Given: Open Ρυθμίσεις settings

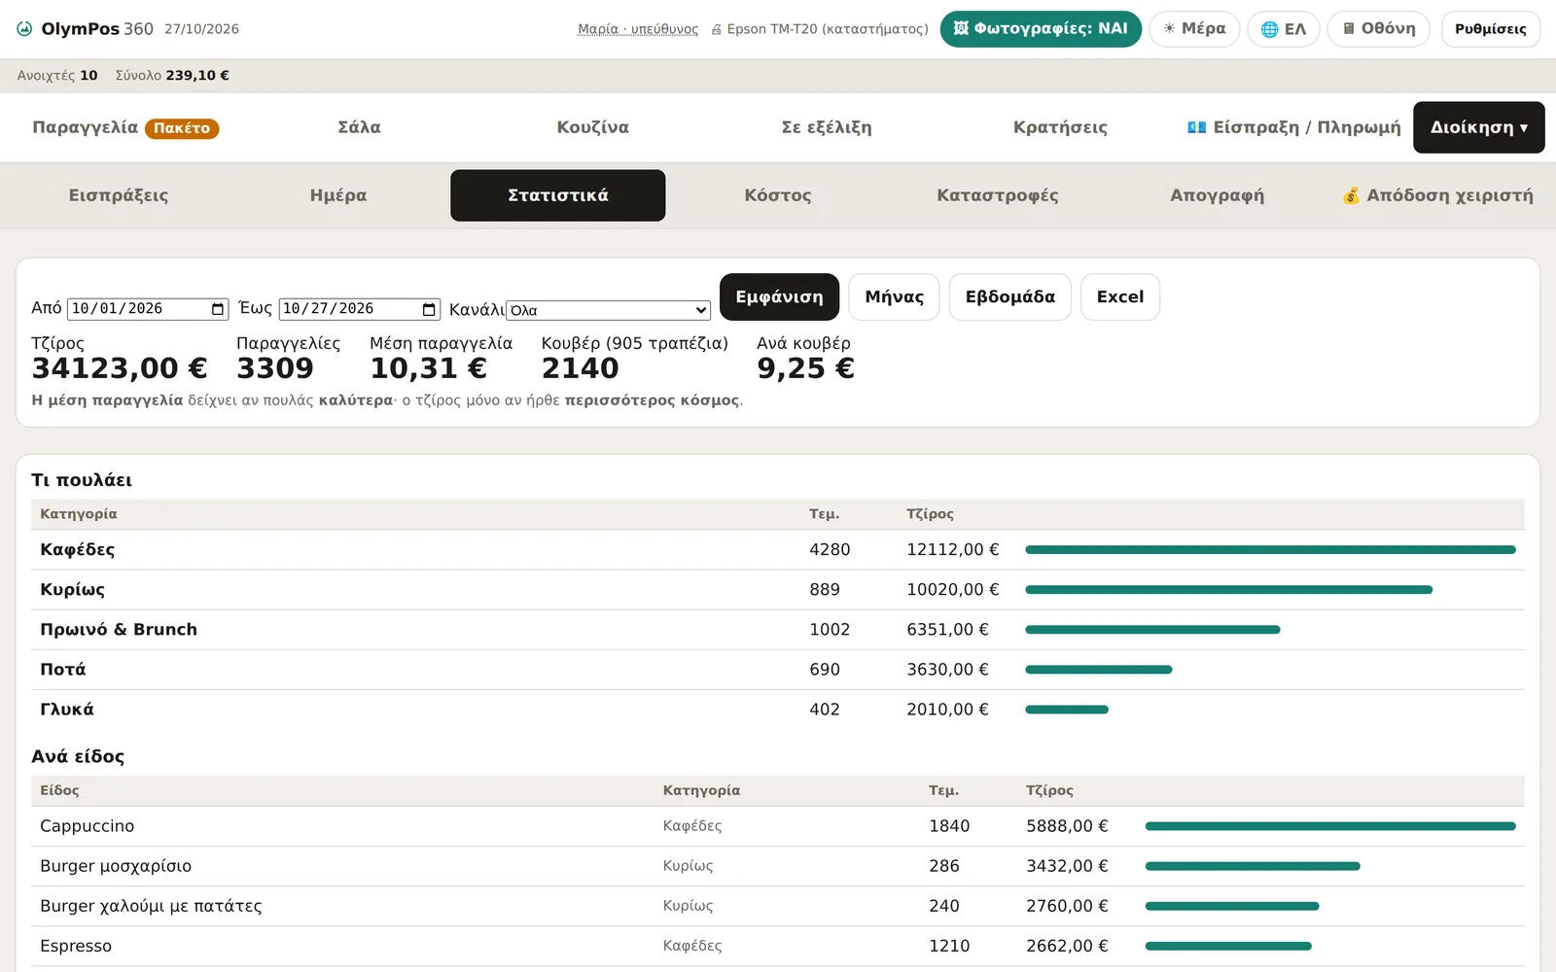Looking at the screenshot, I should [x=1491, y=29].
